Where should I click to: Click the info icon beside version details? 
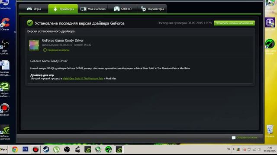coord(45,50)
